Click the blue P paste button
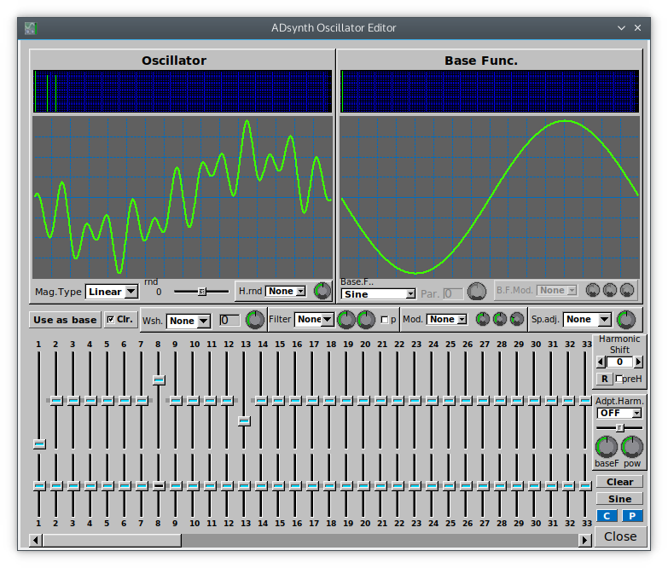The width and height of the screenshot is (668, 568). point(632,516)
